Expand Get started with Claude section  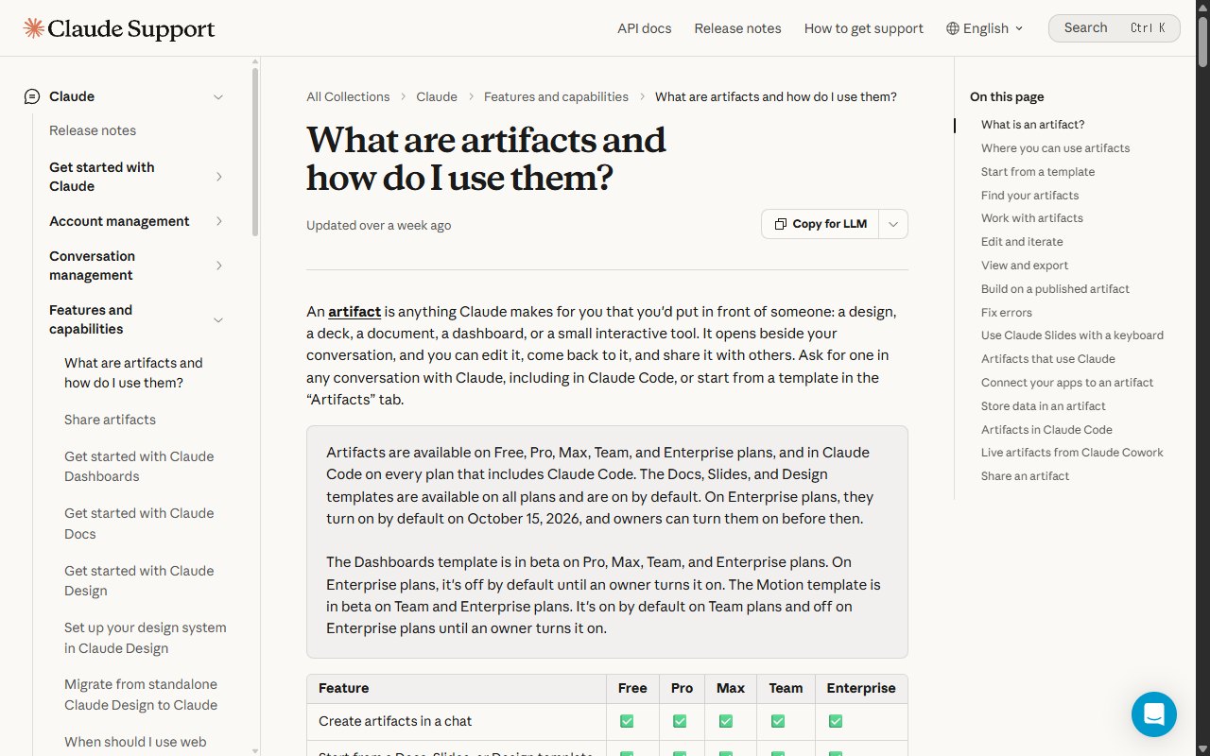[218, 177]
